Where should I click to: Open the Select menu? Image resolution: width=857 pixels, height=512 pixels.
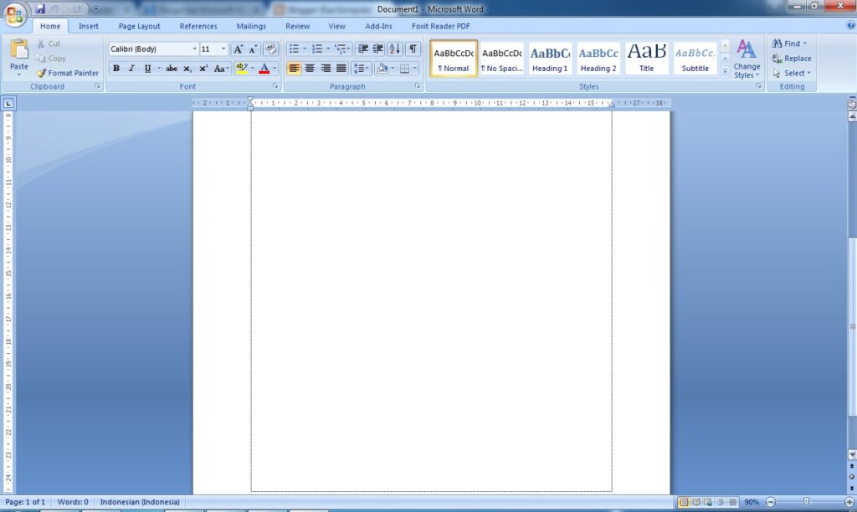coord(792,73)
